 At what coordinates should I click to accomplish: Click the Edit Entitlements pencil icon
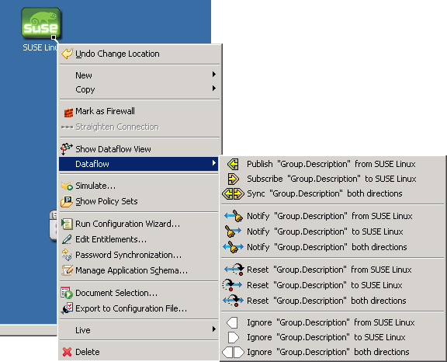(67, 239)
